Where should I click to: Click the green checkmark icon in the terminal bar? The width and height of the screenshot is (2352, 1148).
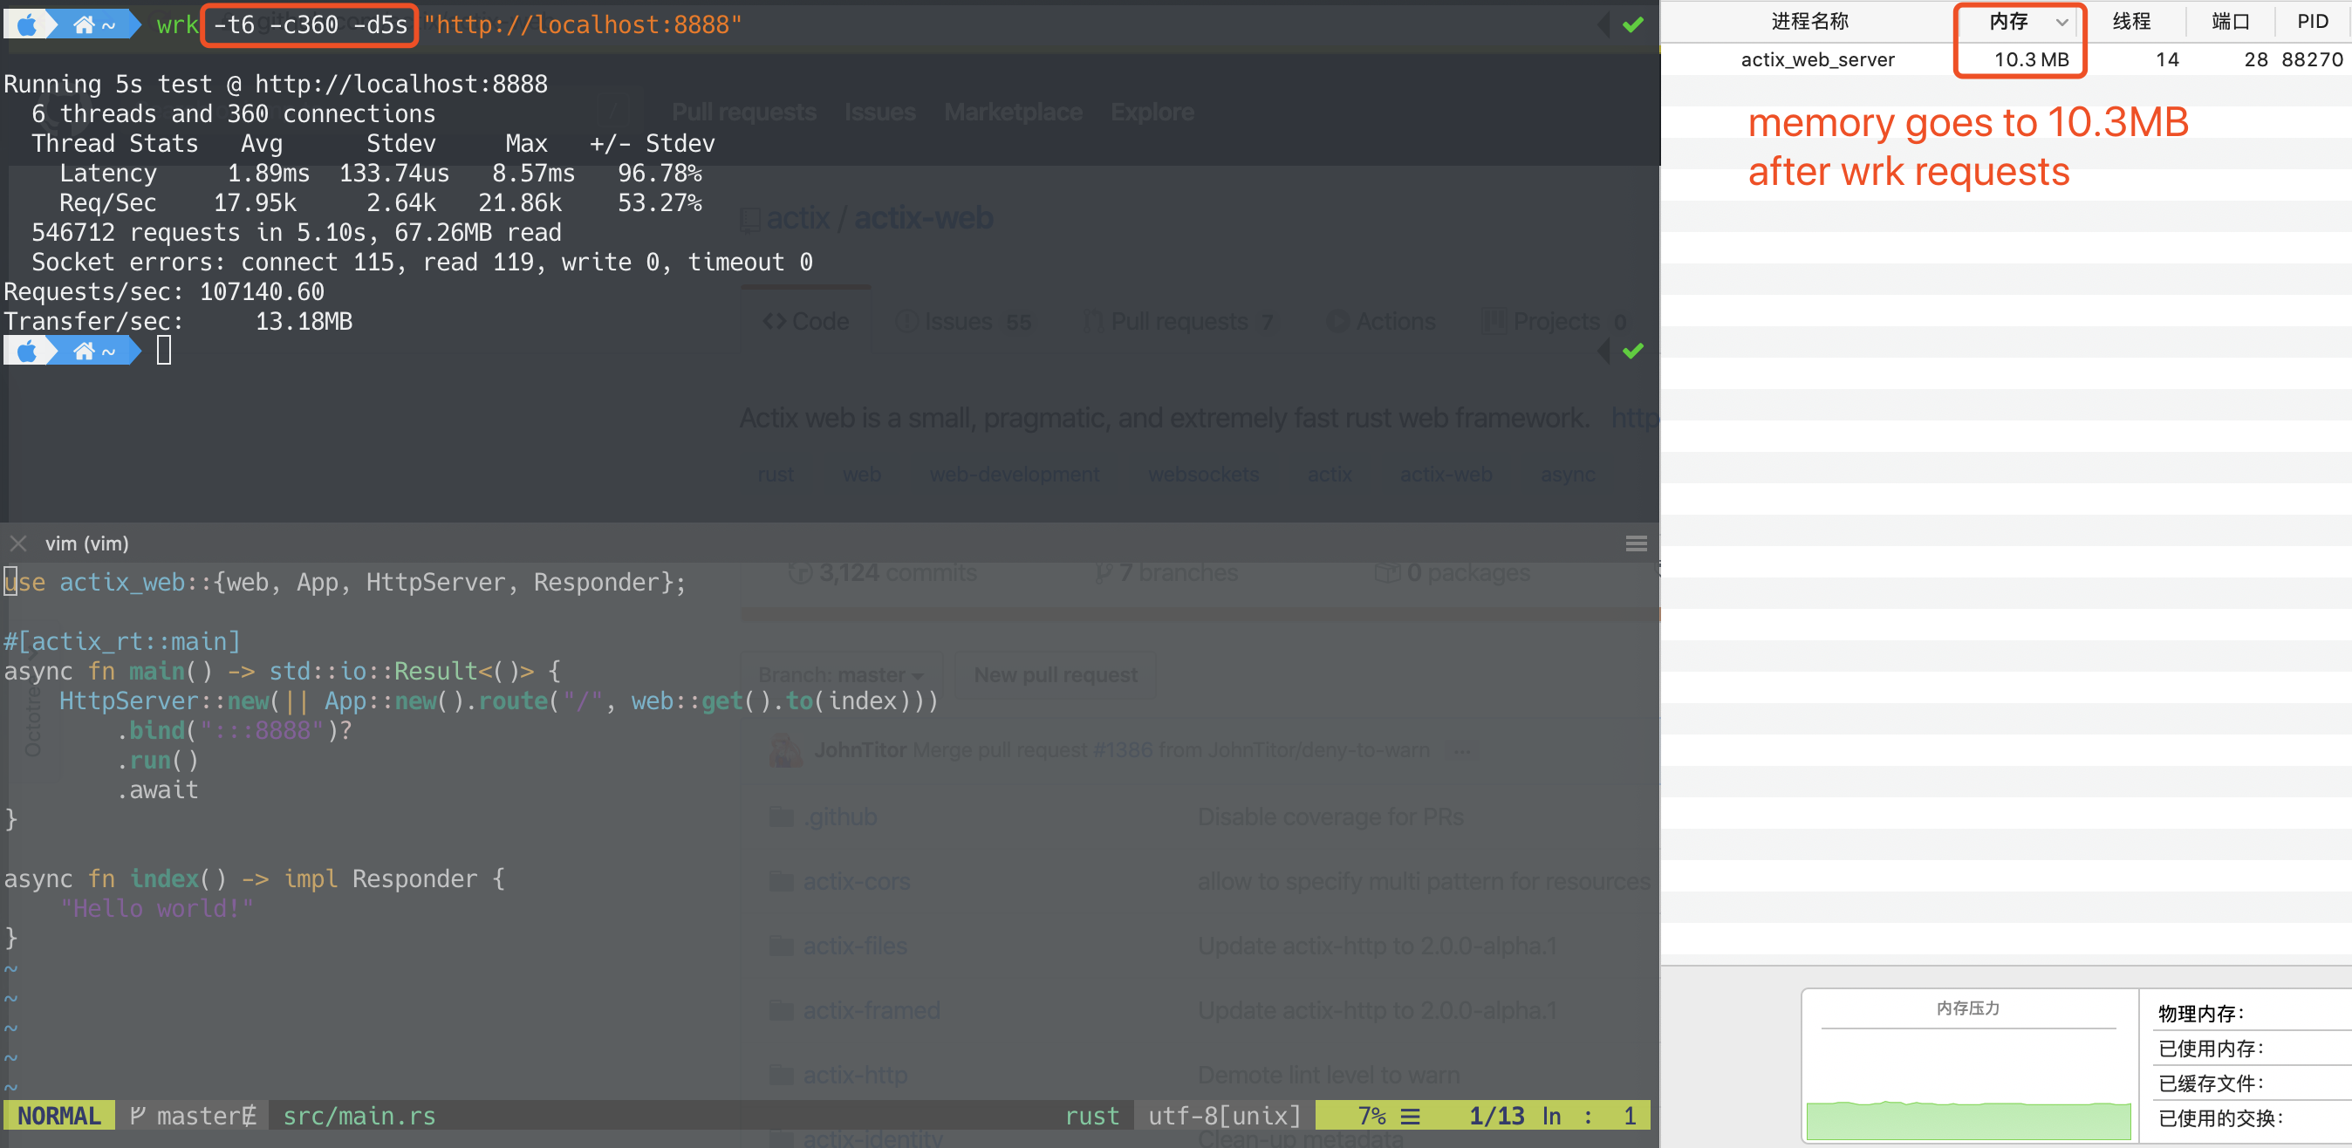tap(1633, 24)
